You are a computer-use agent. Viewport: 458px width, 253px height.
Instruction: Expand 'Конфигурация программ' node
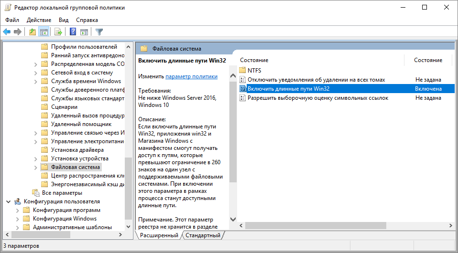tap(18, 211)
